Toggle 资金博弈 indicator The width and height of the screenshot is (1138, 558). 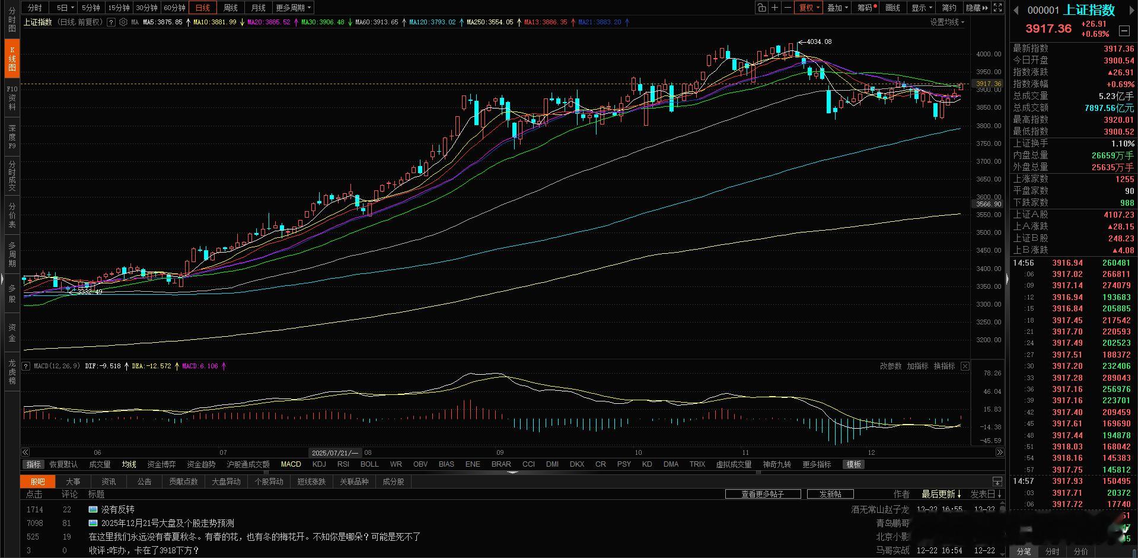tap(161, 464)
